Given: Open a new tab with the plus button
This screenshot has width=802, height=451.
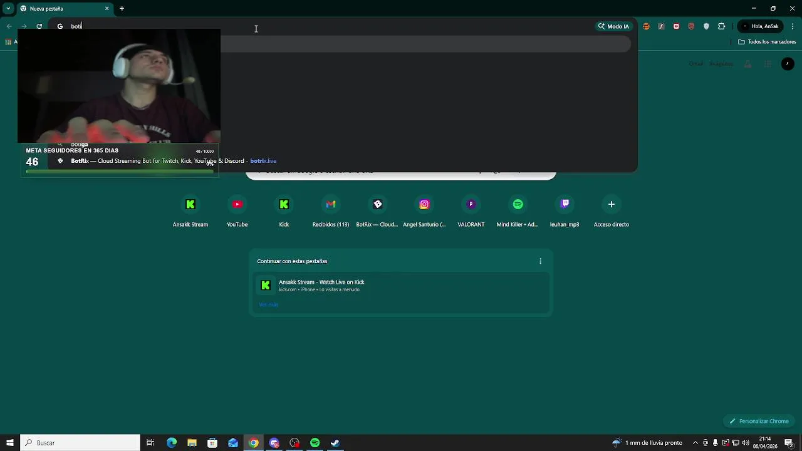Looking at the screenshot, I should click(x=122, y=9).
